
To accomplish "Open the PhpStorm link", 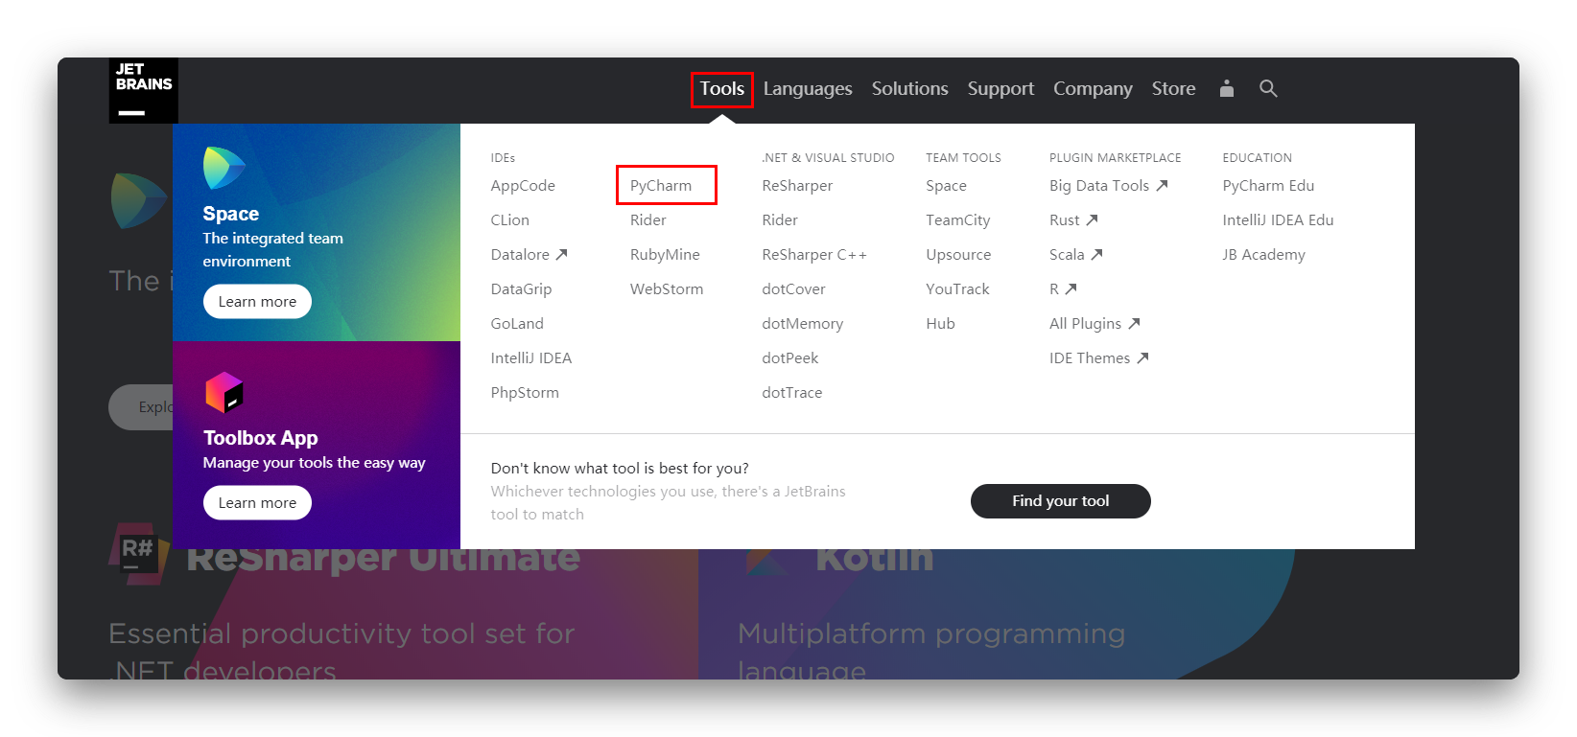I will click(x=525, y=392).
